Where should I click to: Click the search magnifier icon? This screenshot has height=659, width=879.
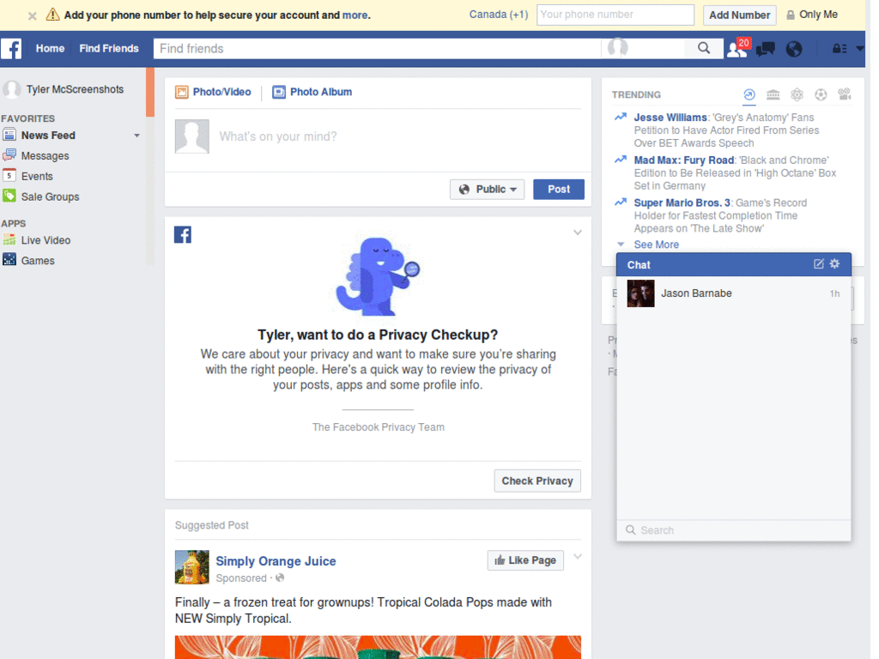(x=704, y=48)
